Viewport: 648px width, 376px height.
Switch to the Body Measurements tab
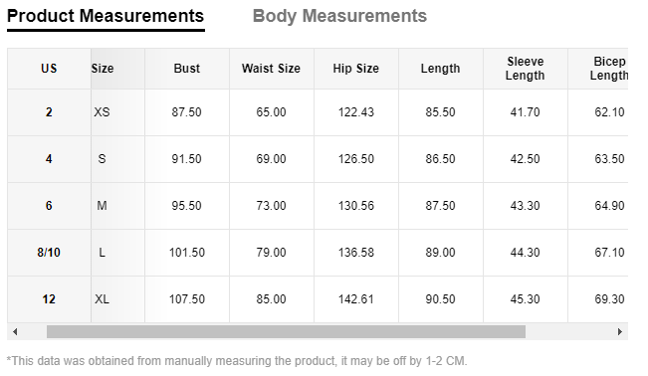click(339, 16)
